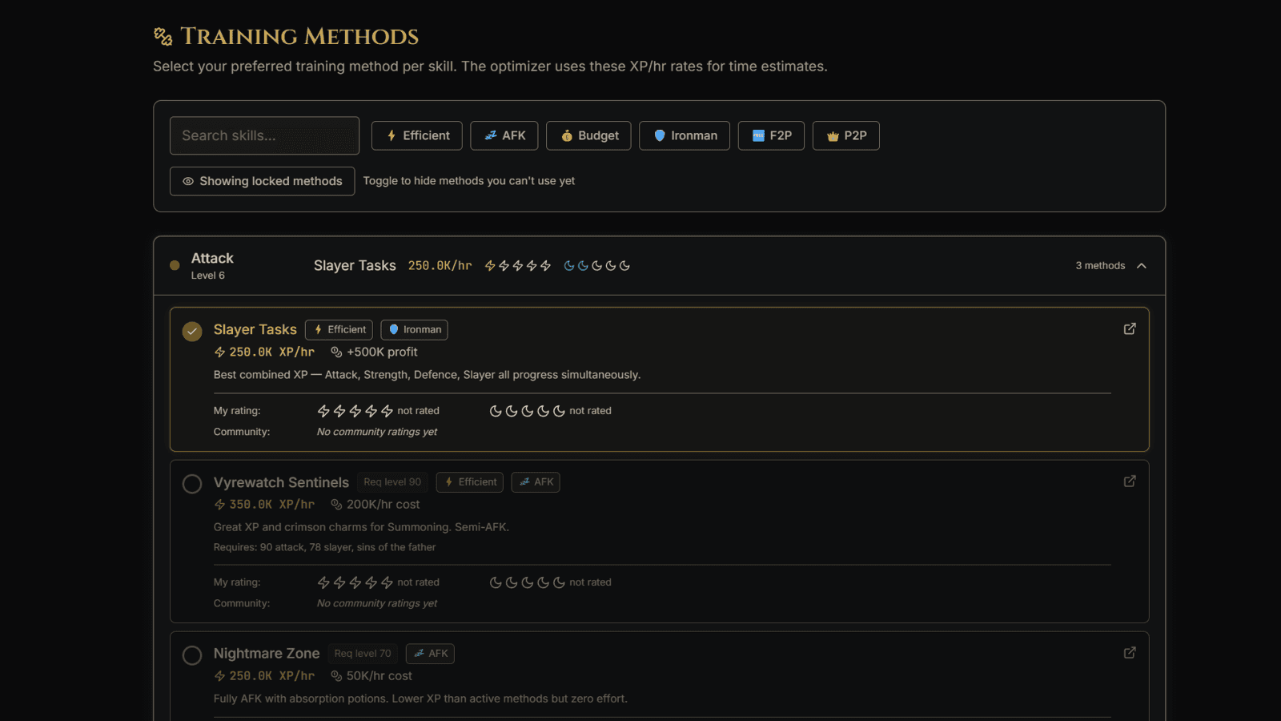Click the Req level 70 badge
The width and height of the screenshot is (1281, 721).
pyautogui.click(x=363, y=654)
